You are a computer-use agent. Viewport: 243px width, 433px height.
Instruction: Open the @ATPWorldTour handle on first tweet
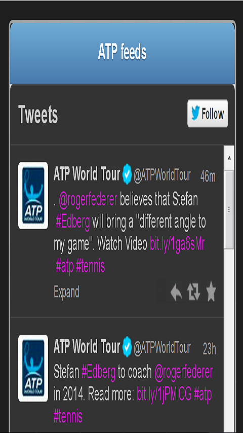(x=162, y=175)
